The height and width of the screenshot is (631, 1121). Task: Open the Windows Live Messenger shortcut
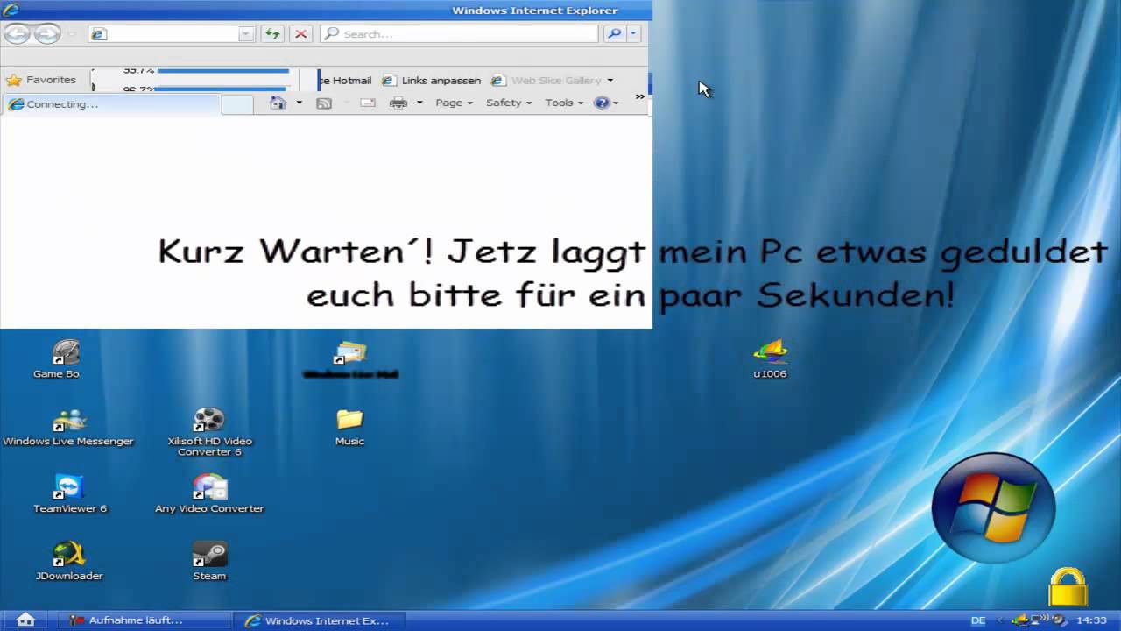pyautogui.click(x=68, y=428)
